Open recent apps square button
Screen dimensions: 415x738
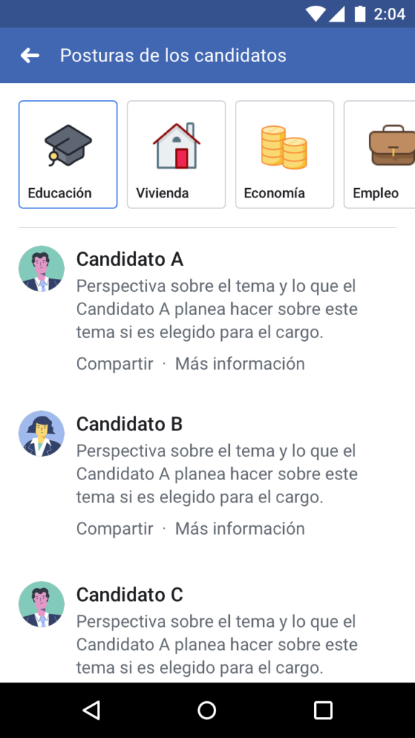point(323,710)
